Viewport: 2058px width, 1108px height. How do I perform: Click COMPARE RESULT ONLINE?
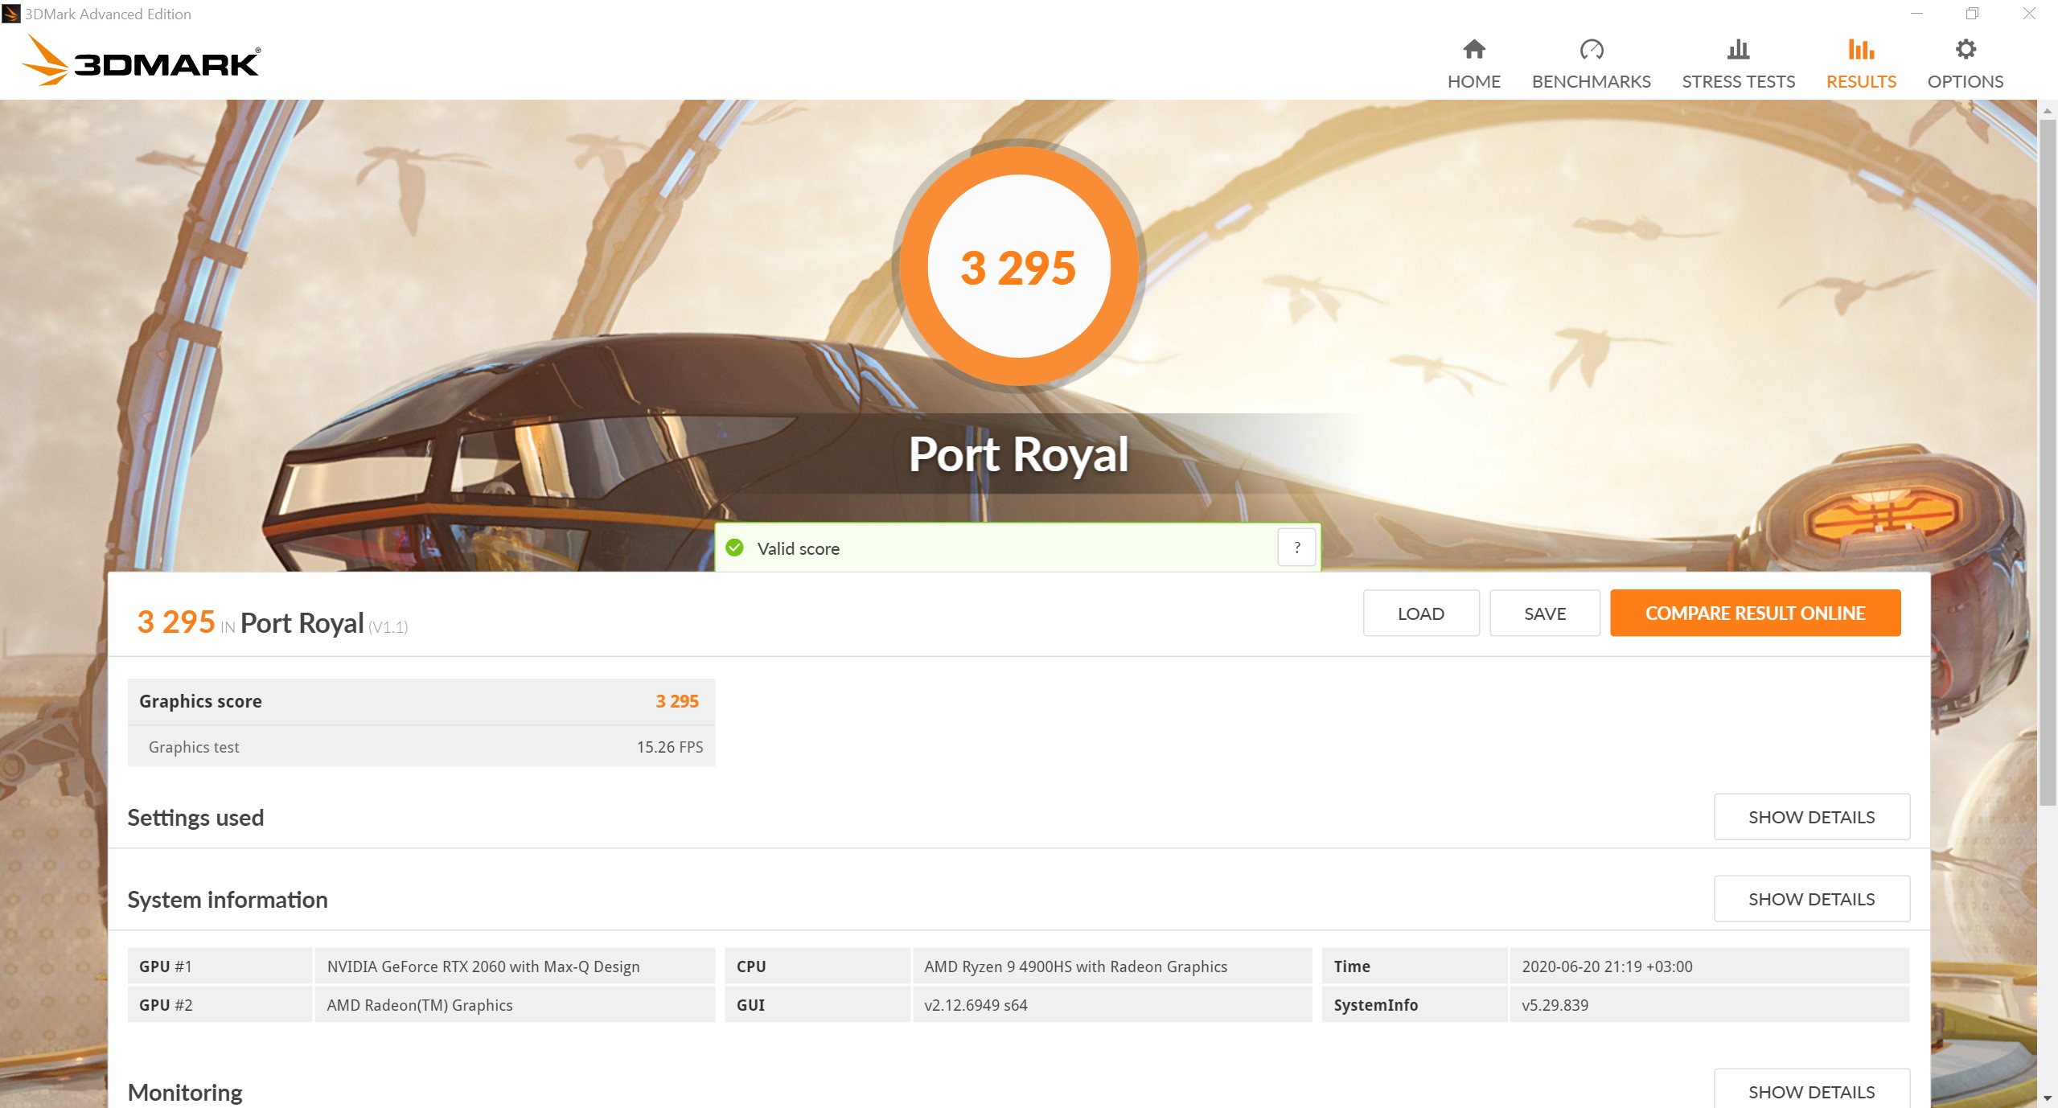pos(1755,614)
